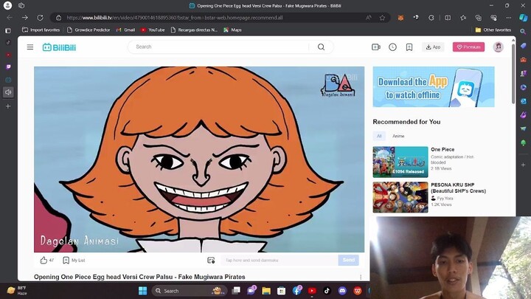Open File Explorer from the taskbar

tap(266, 291)
